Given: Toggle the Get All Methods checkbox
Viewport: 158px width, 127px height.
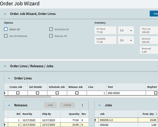Looking at the screenshot, I should click(6, 36).
